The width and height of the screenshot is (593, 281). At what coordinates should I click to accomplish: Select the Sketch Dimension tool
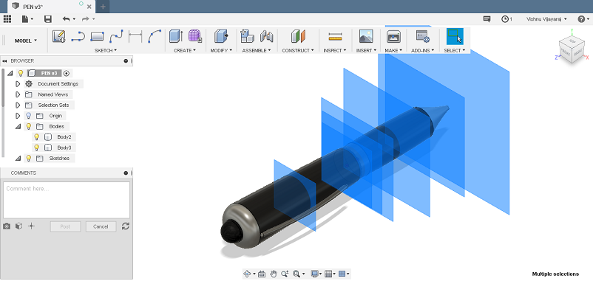[x=135, y=36]
